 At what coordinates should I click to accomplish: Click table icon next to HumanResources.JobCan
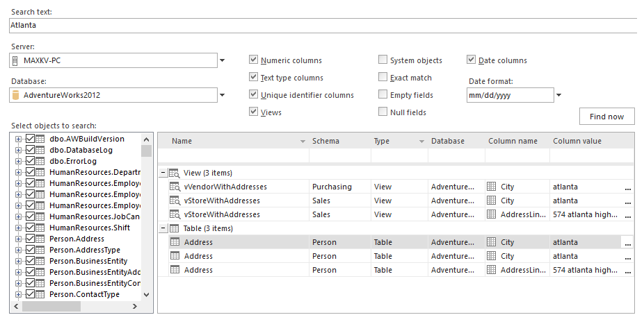point(40,216)
